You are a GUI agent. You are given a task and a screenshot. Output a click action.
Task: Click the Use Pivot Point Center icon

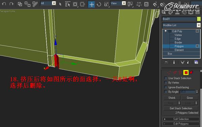130,4
